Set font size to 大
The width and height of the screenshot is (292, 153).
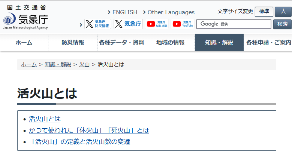(x=283, y=12)
